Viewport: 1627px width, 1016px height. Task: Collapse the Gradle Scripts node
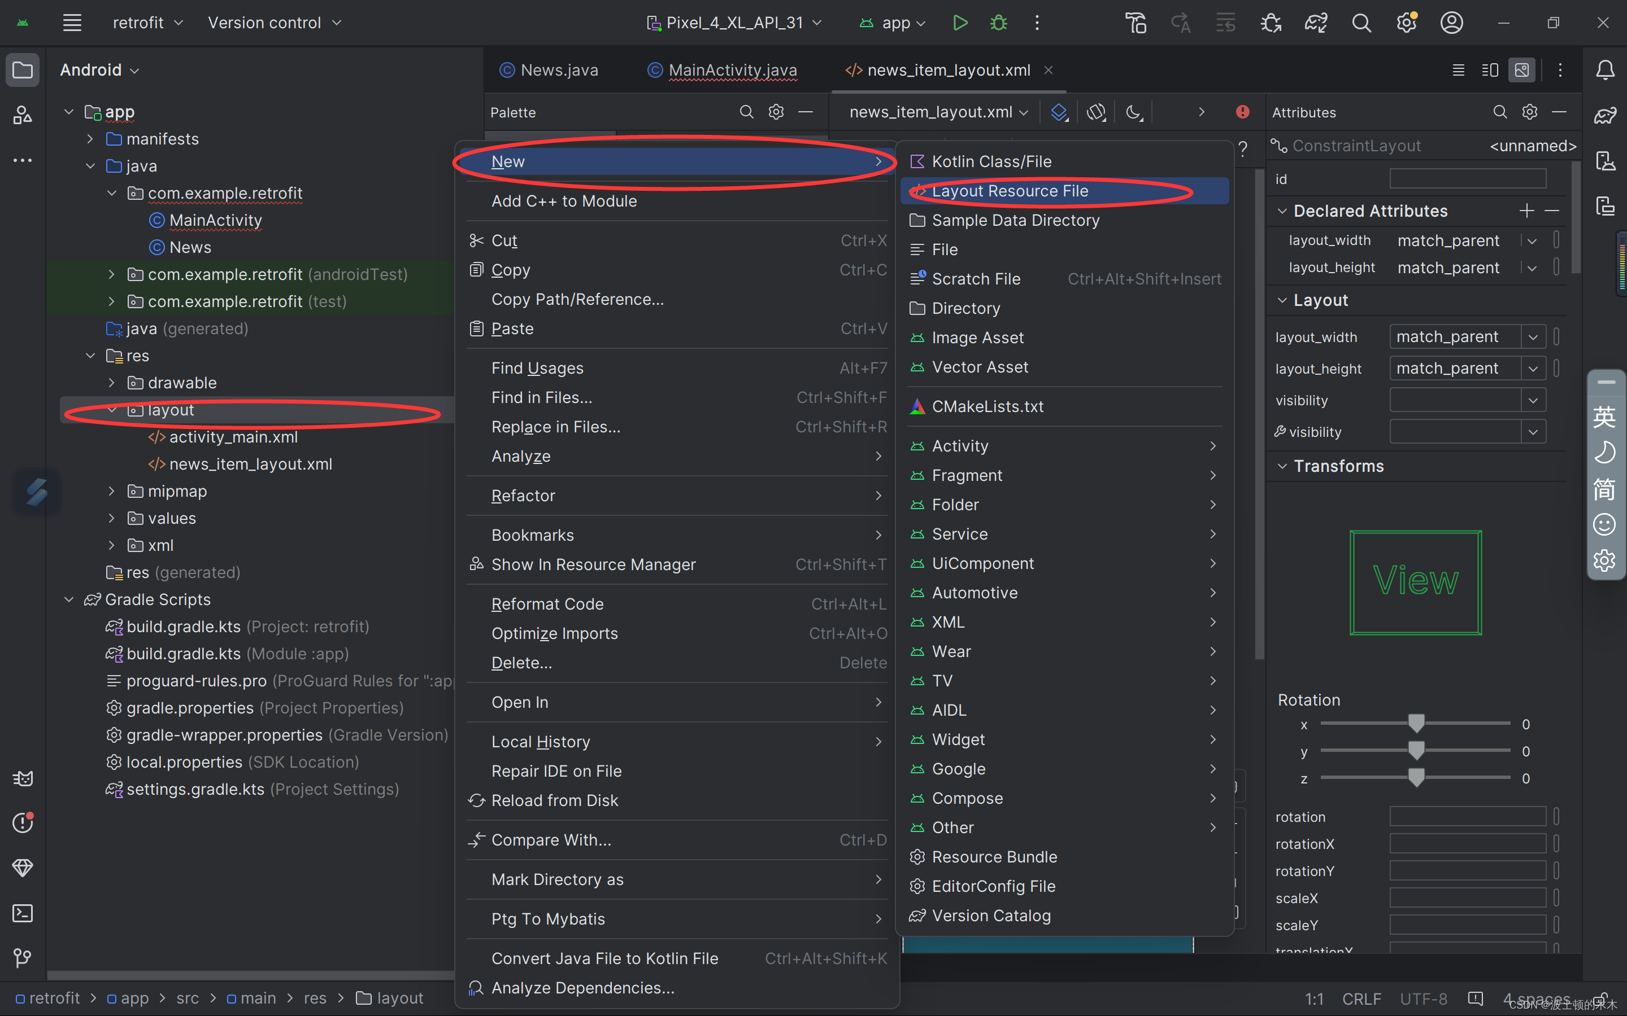(x=68, y=599)
